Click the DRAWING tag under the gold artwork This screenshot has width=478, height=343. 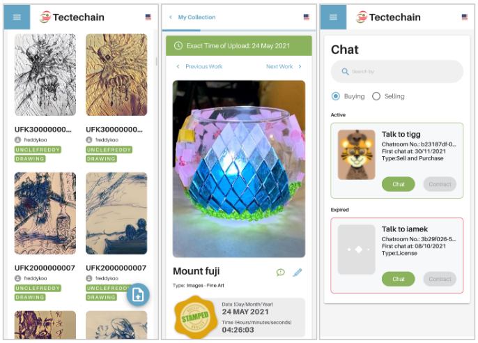101,159
